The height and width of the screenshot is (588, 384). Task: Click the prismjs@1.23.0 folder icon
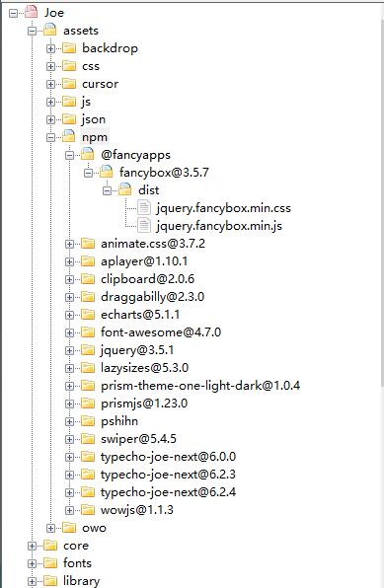tap(88, 404)
